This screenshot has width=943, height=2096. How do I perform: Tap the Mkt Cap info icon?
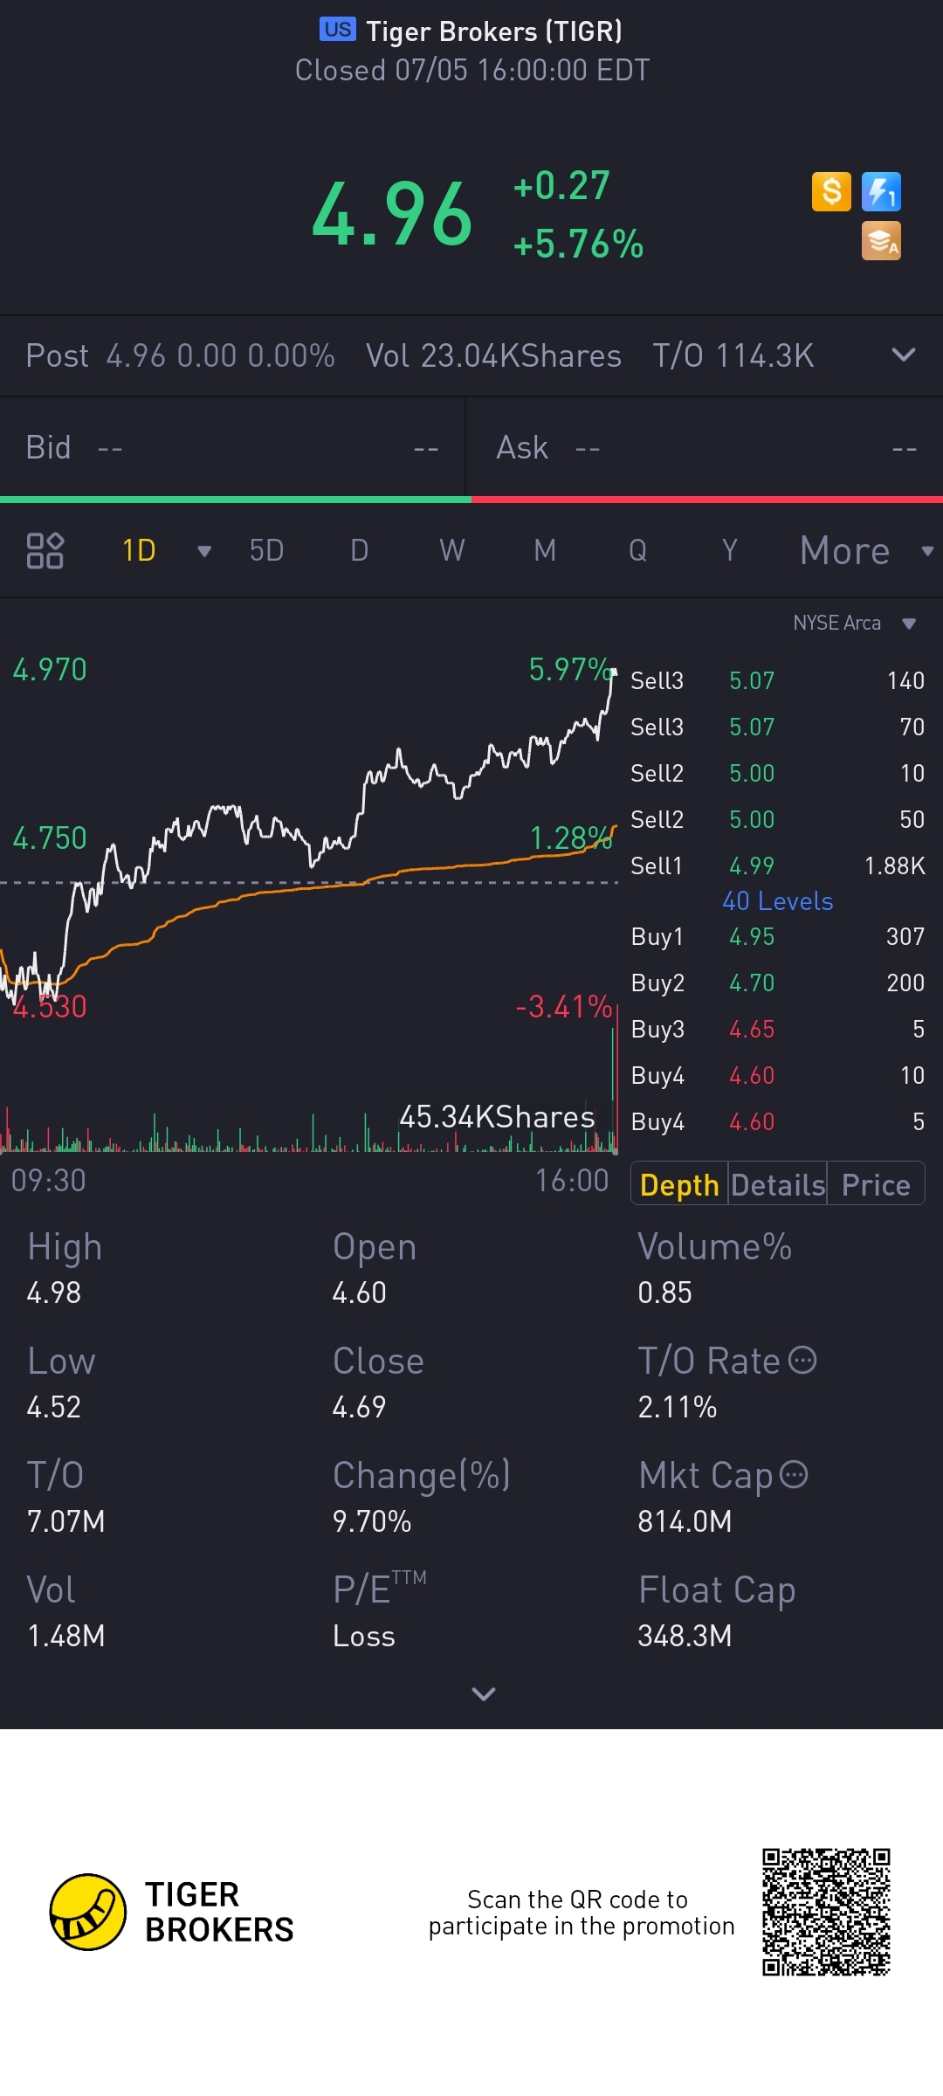794,1474
